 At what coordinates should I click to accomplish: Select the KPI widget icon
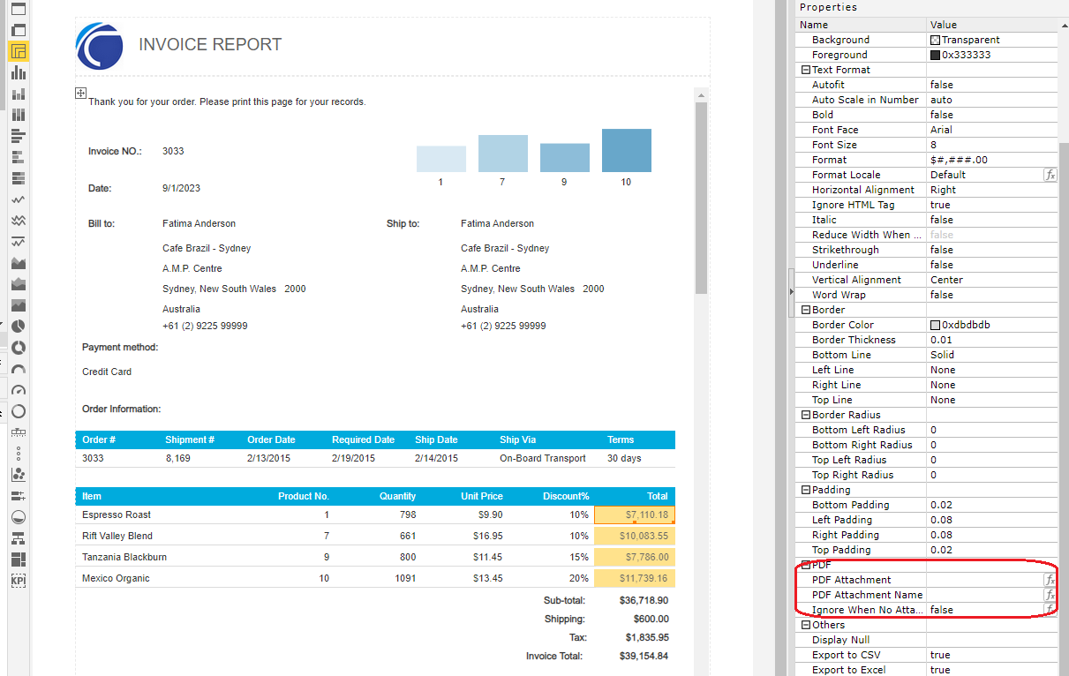tap(19, 579)
